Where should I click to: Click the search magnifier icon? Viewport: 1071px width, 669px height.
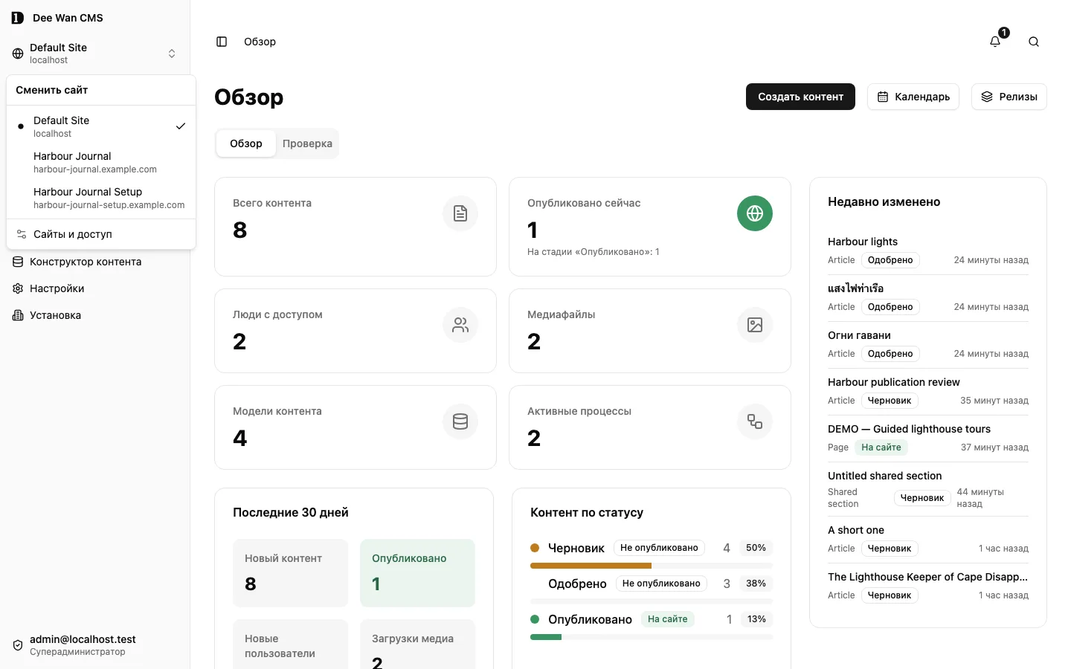1034,42
